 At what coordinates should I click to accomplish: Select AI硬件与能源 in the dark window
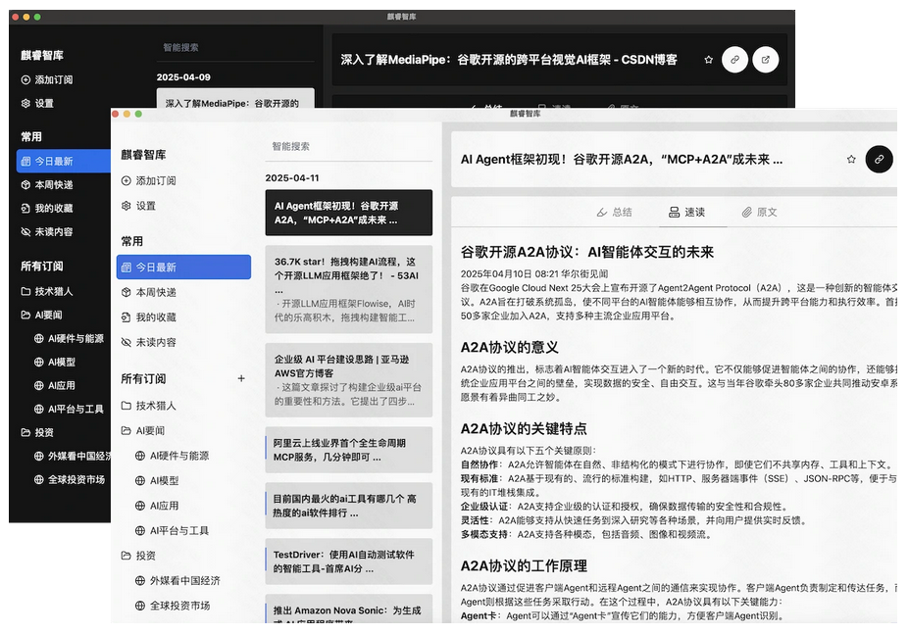(x=69, y=338)
